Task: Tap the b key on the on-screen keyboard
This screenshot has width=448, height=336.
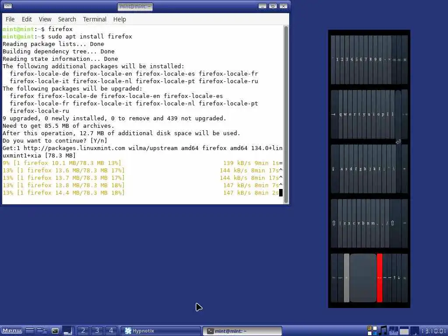Action: tap(364, 223)
